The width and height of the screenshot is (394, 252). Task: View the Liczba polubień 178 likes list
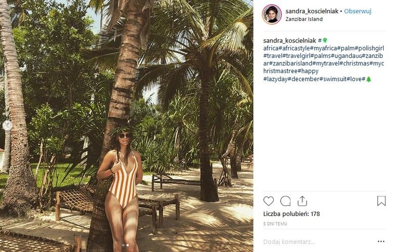pos(291,214)
